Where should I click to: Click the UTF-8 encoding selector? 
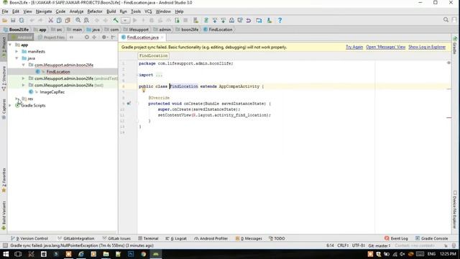359,245
